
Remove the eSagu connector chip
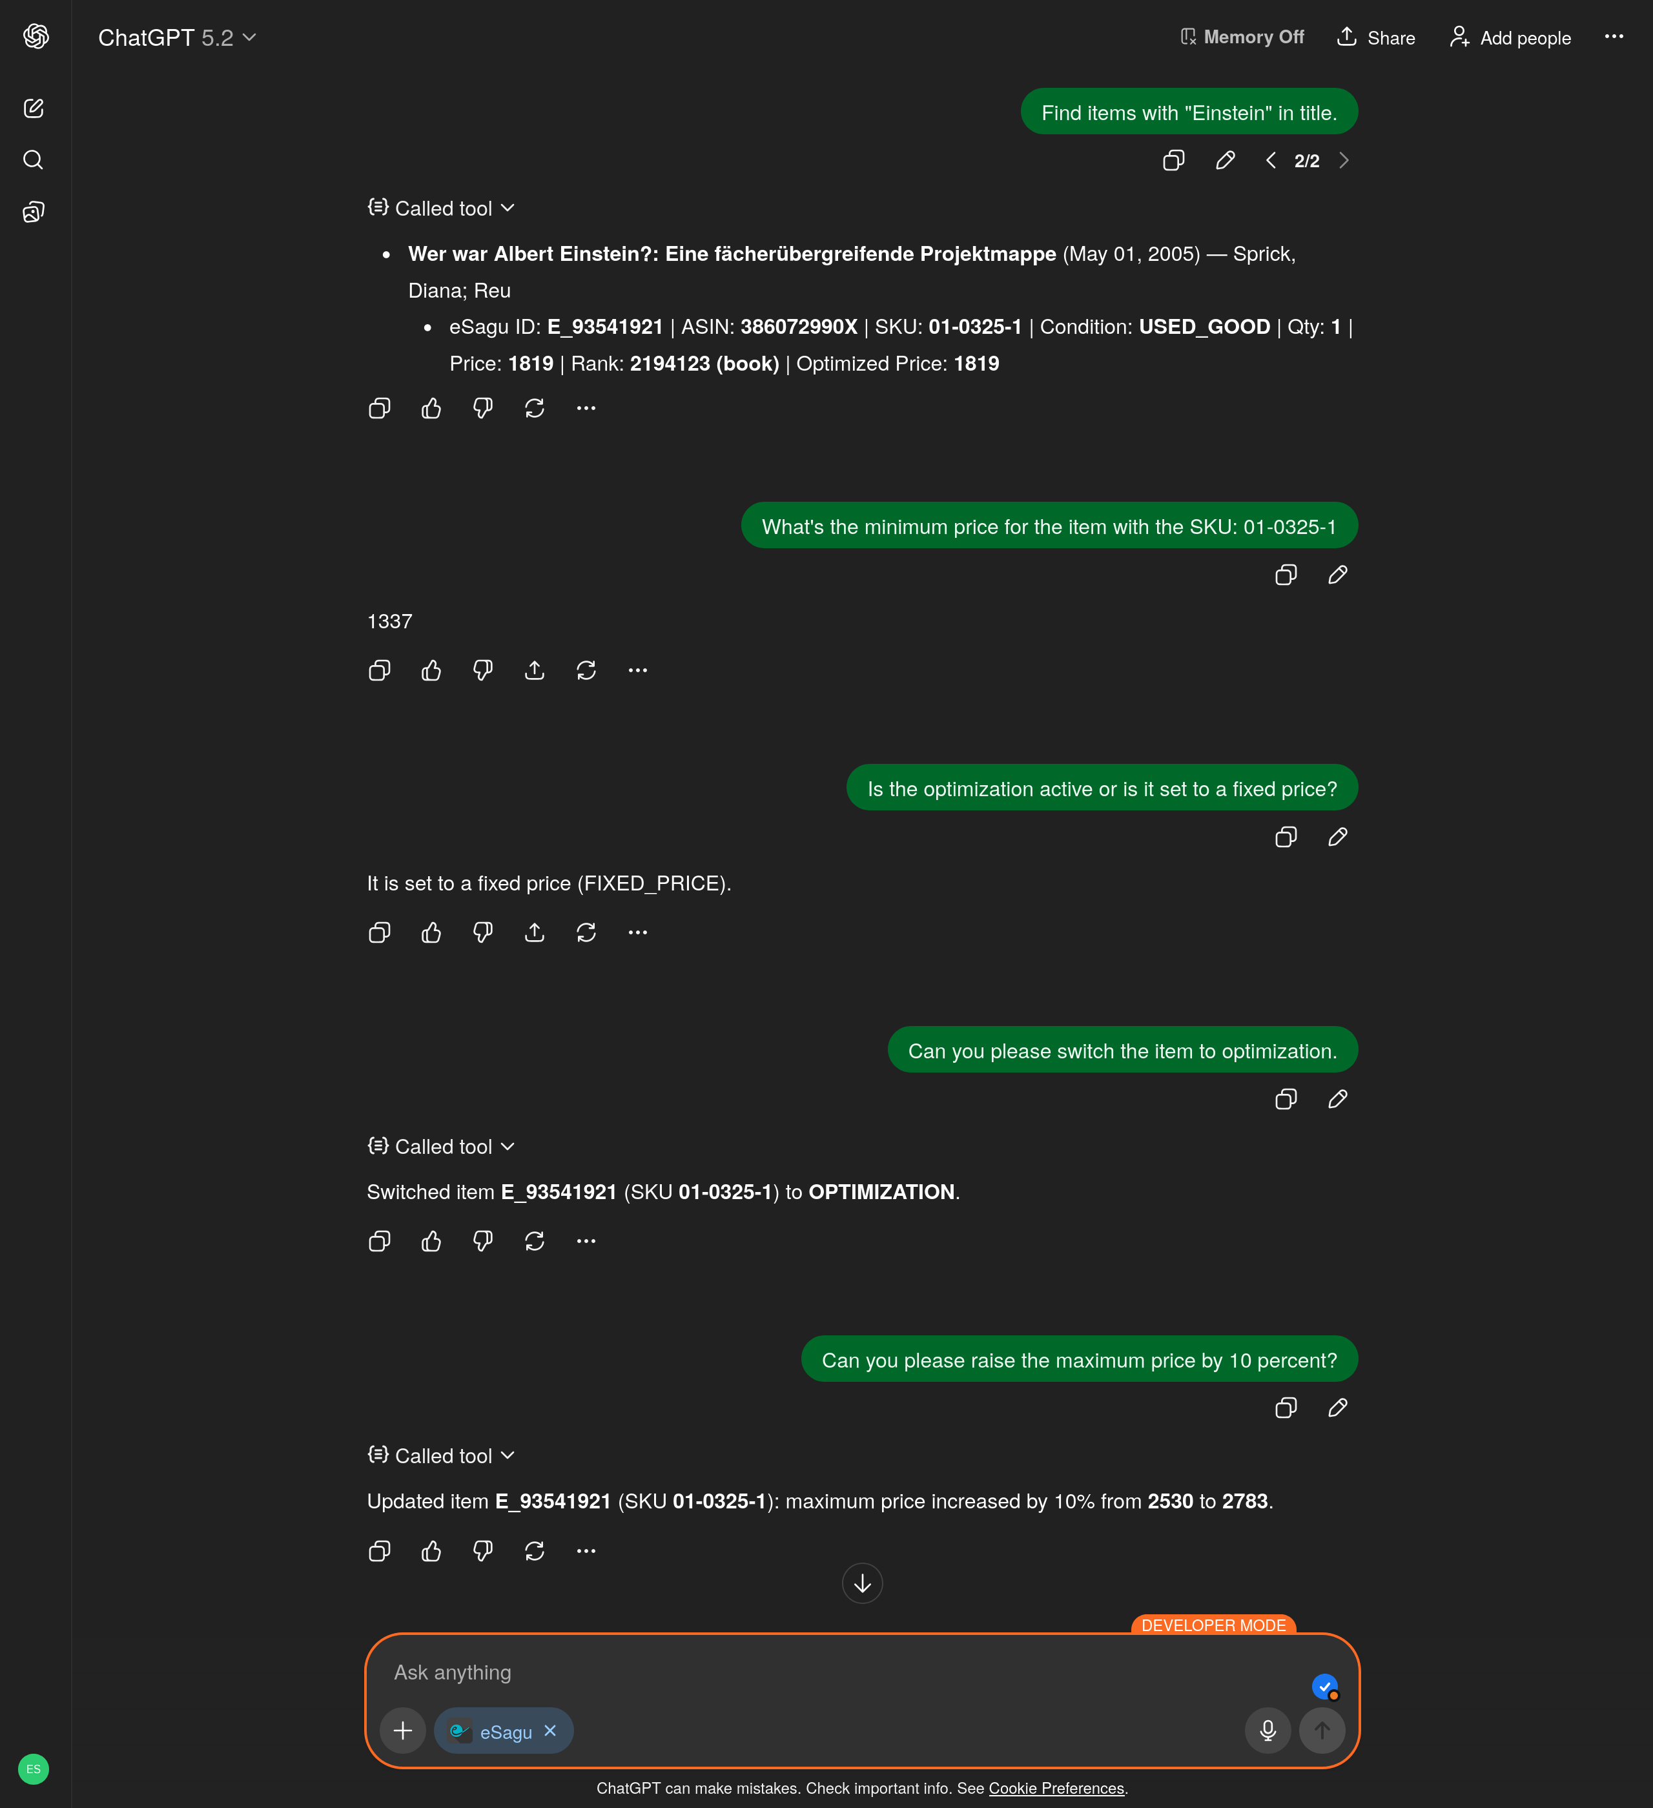point(551,1731)
